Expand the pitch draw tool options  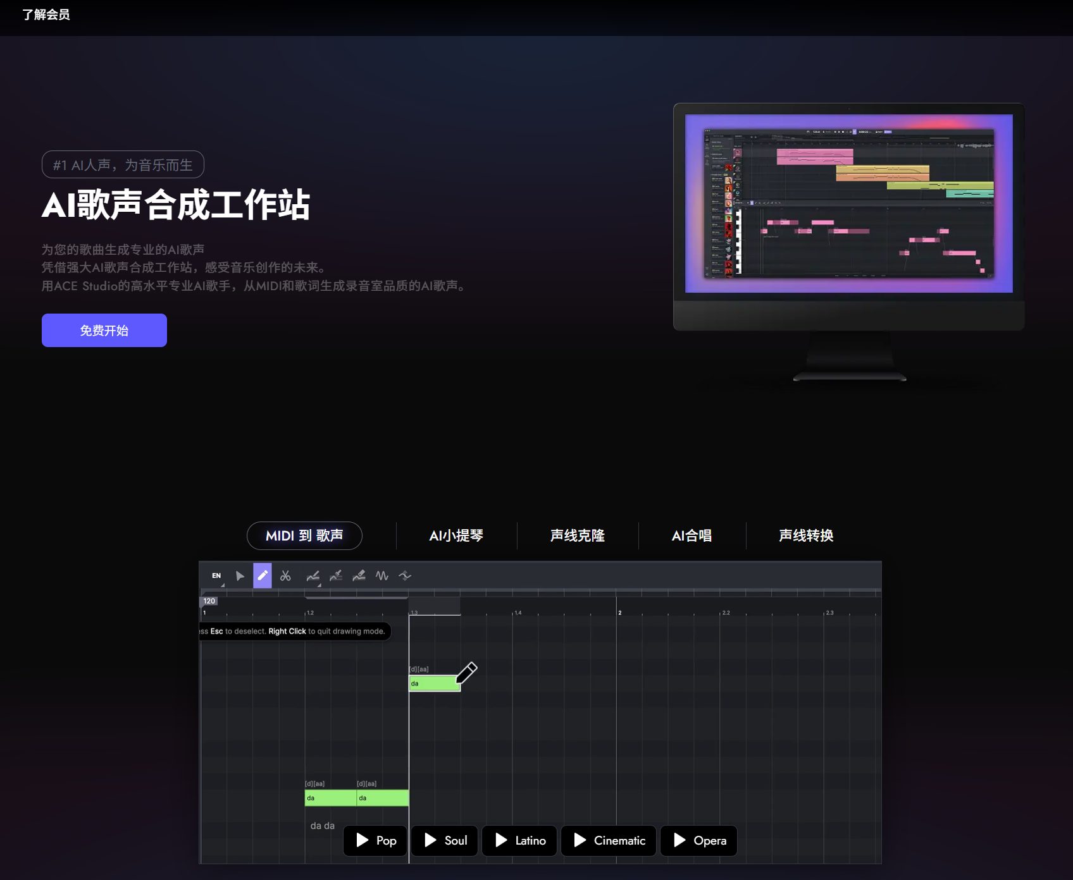point(319,587)
